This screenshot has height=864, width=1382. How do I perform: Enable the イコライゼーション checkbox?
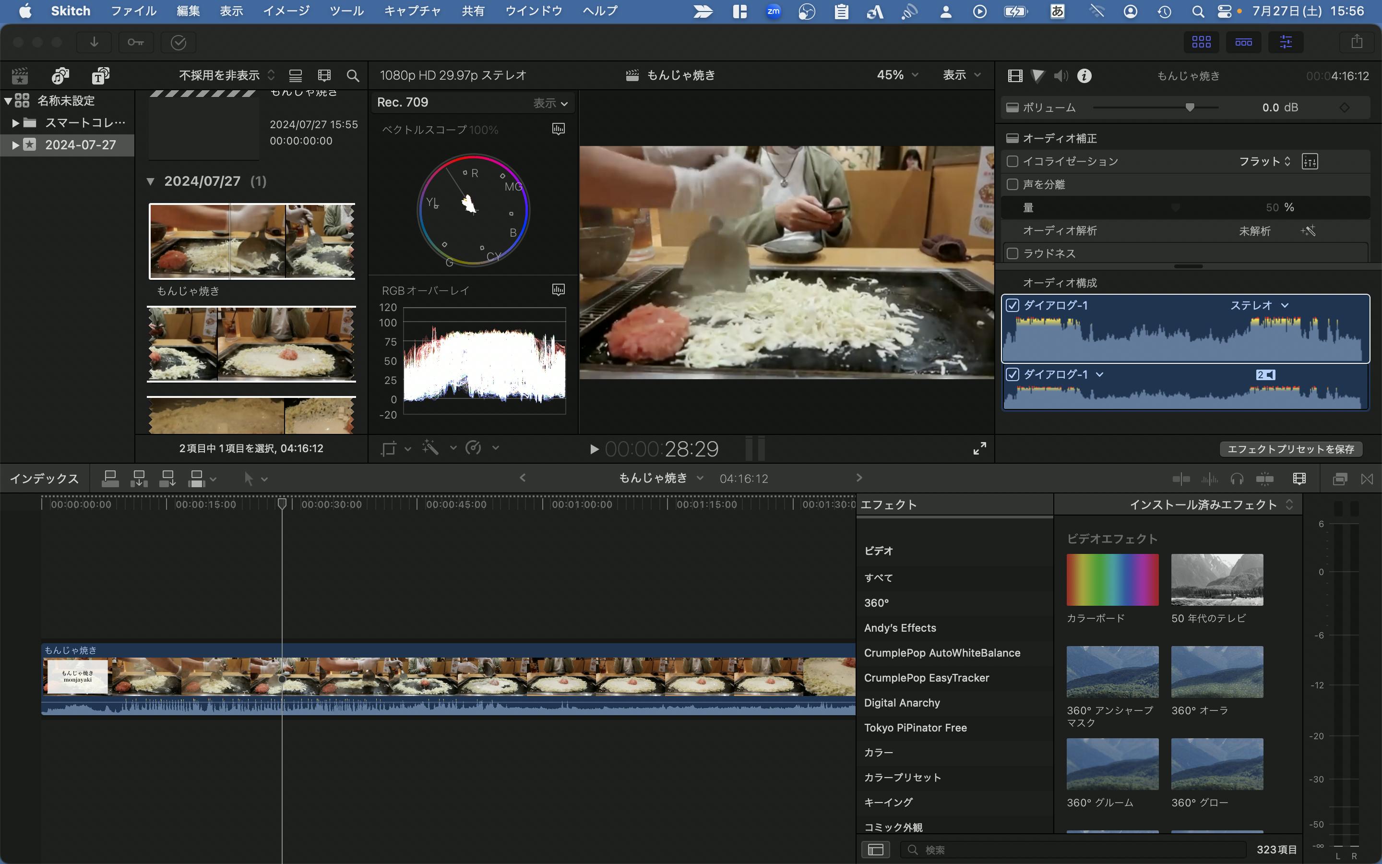tap(1013, 161)
